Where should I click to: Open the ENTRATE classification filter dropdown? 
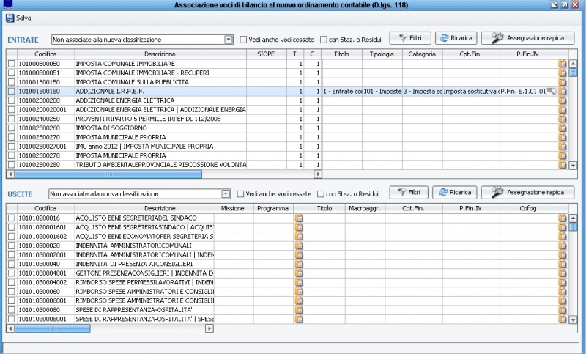(x=228, y=40)
